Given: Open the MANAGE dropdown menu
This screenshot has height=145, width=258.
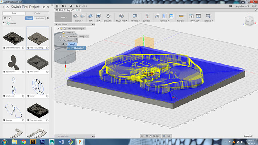Looking at the screenshot, I should 195,21.
